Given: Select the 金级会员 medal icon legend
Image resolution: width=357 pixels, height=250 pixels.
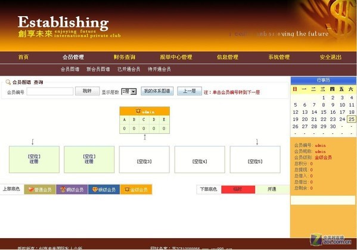Looking at the screenshot, I should click(127, 189).
